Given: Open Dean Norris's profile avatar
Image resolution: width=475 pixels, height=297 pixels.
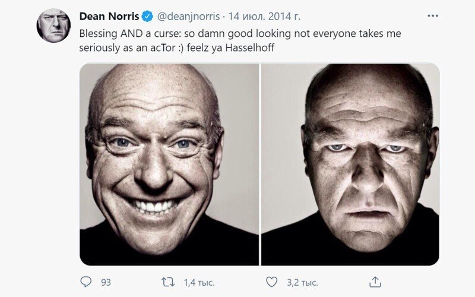Looking at the screenshot, I should 53,25.
